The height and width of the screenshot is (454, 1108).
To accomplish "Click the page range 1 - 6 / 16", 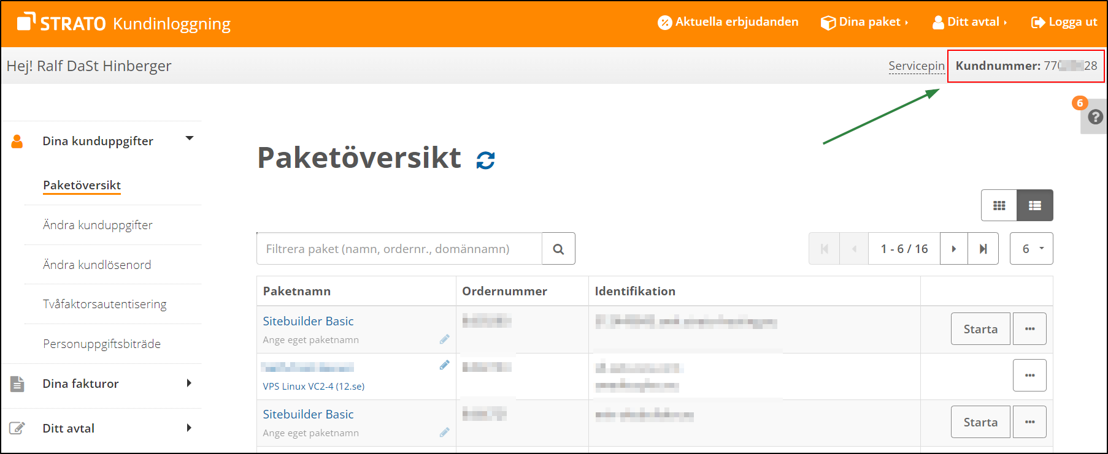I will pos(904,249).
